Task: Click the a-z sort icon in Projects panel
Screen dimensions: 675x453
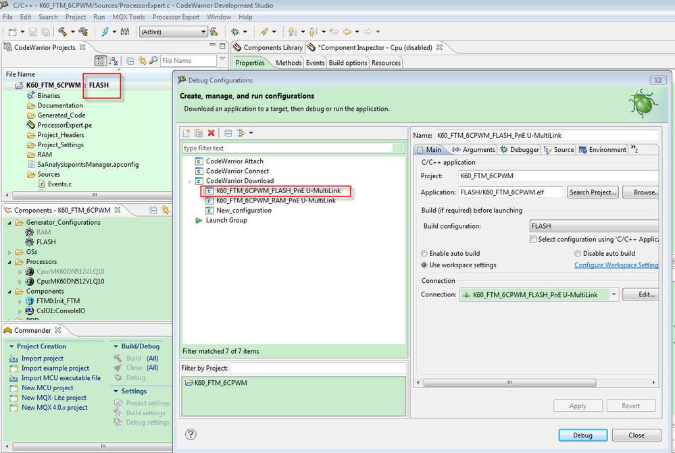Action: pos(114,61)
